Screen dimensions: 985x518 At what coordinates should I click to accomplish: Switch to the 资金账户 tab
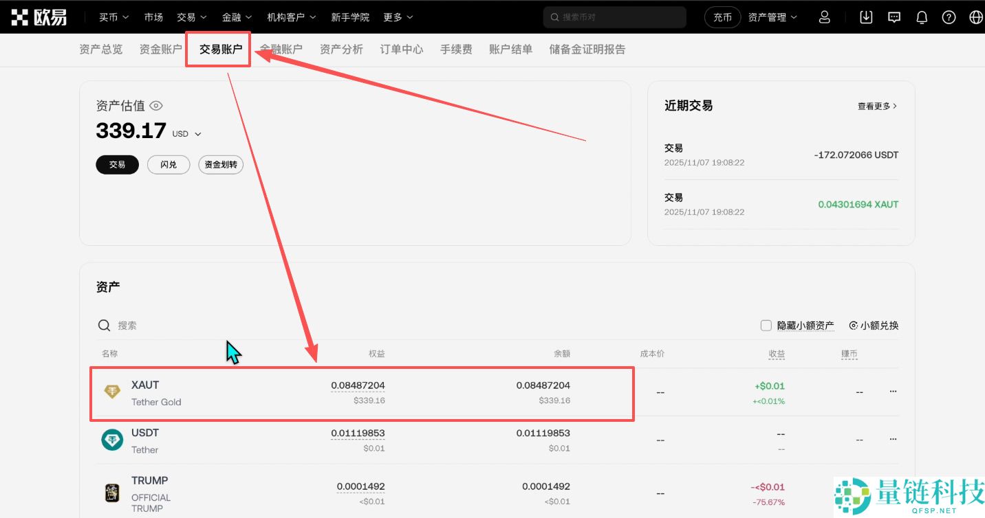pyautogui.click(x=160, y=49)
